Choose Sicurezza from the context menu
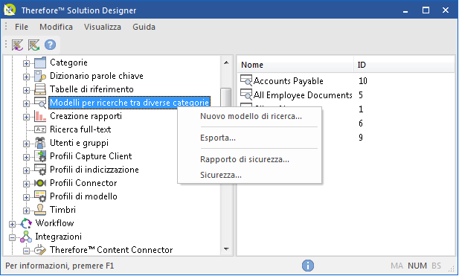 [x=250, y=175]
